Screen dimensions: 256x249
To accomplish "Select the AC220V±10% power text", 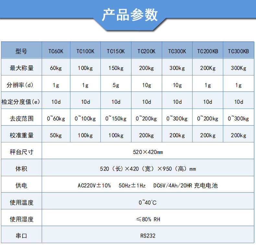I will coord(94,186).
